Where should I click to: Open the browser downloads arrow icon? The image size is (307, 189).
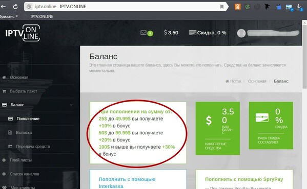coord(299,7)
